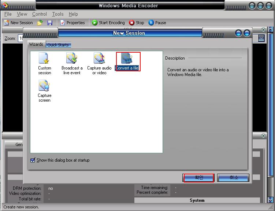The width and height of the screenshot is (275, 211).
Task: Uncheck Show this dialog box at startup
Action: point(33,160)
